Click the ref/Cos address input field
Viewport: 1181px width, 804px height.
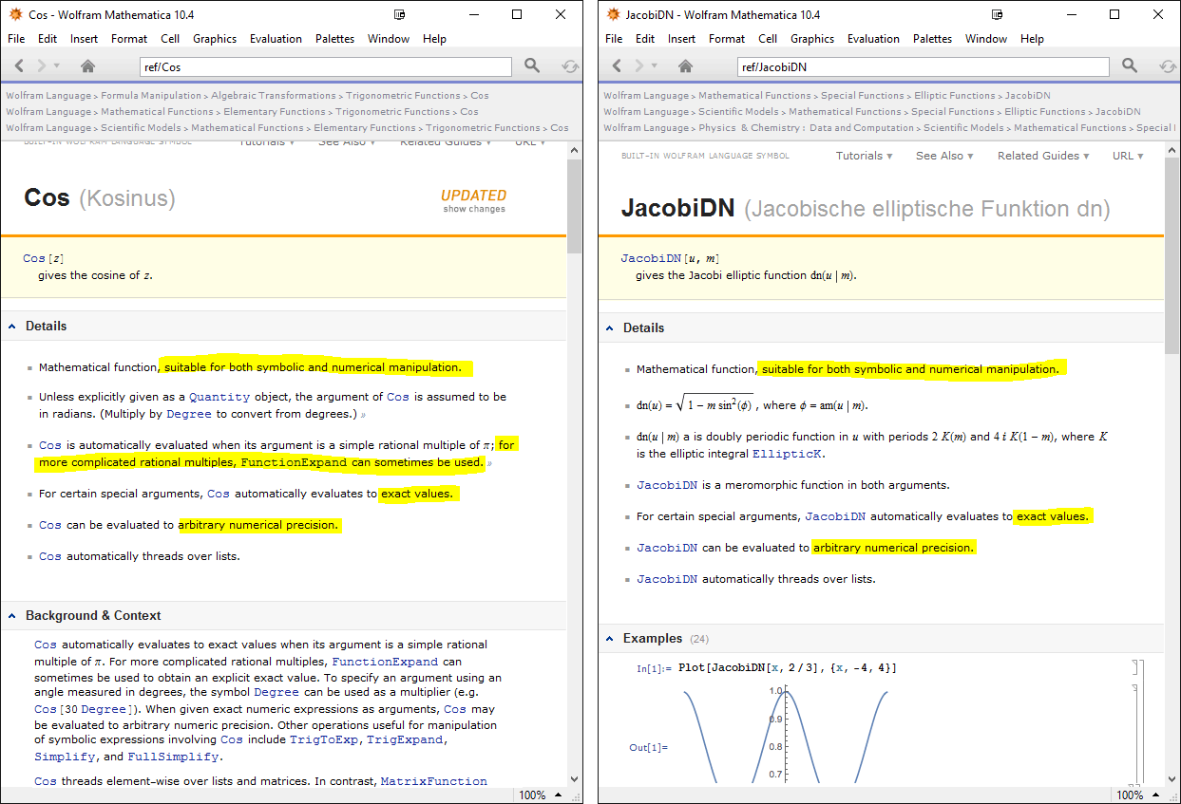point(325,66)
